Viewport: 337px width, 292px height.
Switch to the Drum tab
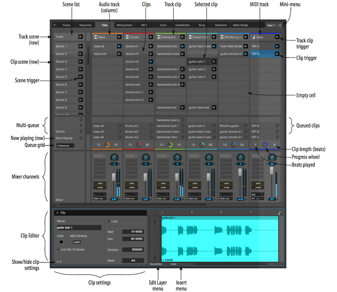click(x=163, y=25)
